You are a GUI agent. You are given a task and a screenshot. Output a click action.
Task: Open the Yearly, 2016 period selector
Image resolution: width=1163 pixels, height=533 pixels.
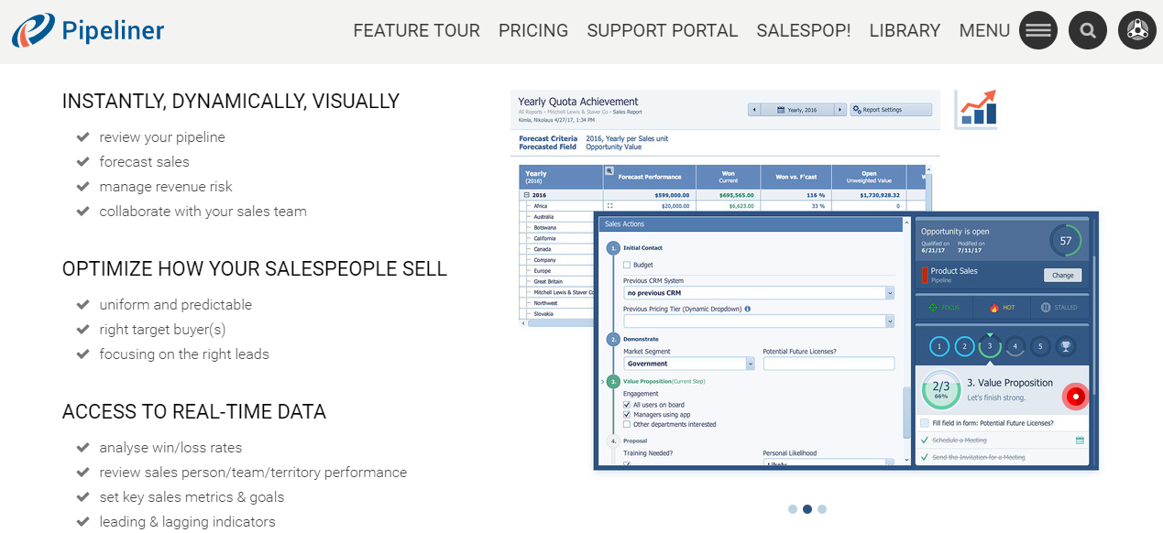[797, 110]
